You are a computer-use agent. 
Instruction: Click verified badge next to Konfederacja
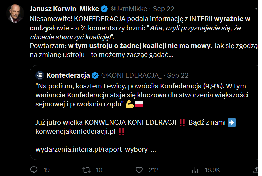(x=95, y=75)
